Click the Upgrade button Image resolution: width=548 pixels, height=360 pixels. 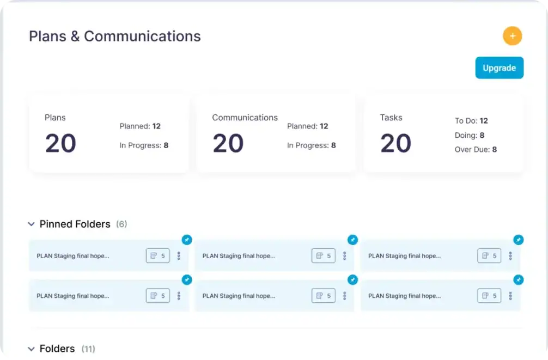tap(499, 68)
